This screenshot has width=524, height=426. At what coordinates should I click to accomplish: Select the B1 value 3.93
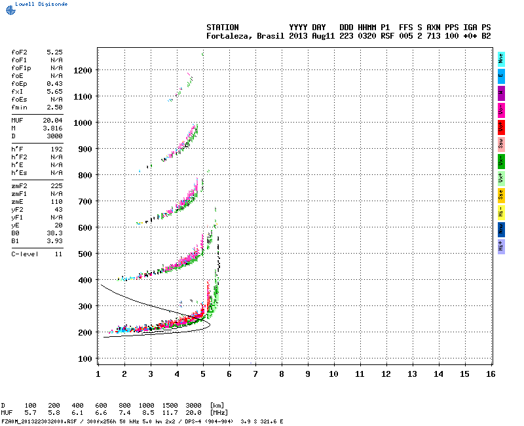click(54, 241)
